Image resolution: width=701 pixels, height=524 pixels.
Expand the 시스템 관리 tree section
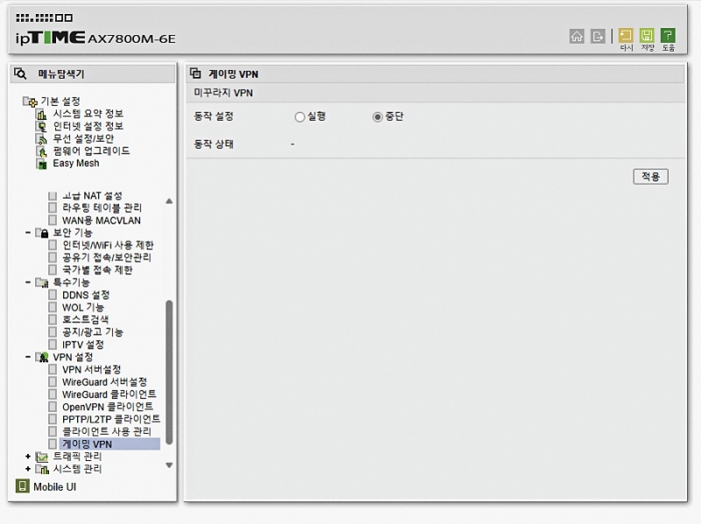(x=28, y=469)
